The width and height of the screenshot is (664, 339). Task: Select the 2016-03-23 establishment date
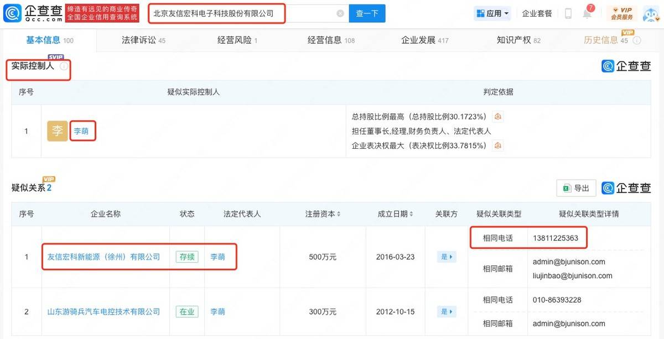click(x=396, y=257)
